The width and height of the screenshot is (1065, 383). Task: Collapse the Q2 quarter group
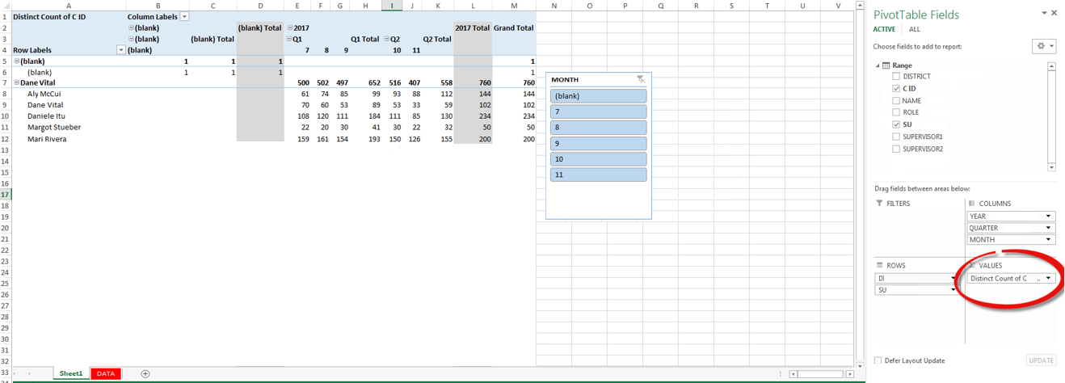coord(387,39)
